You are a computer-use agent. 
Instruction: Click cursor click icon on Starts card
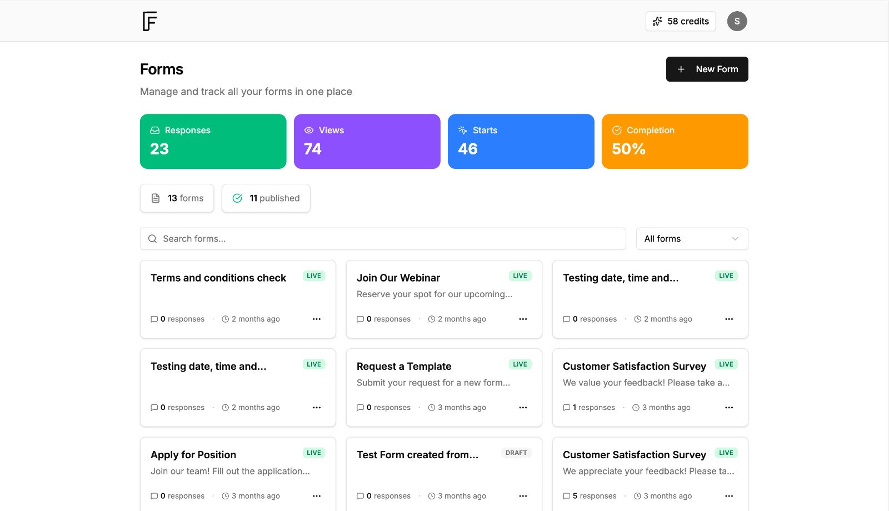(463, 130)
